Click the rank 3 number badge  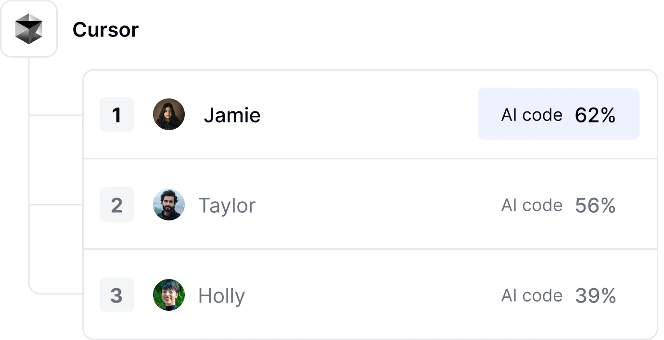pyautogui.click(x=116, y=295)
